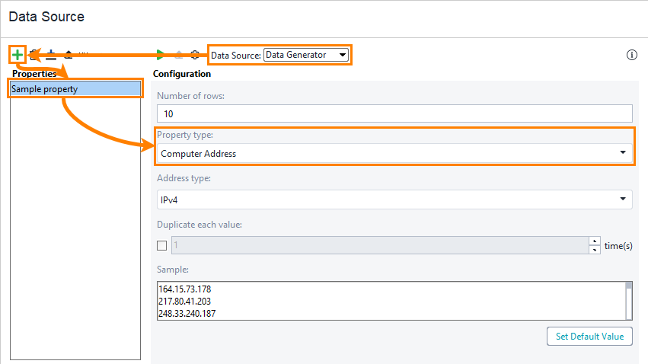Increase duplicate count with up arrow
Screen dimensions: 648x364
pyautogui.click(x=594, y=241)
